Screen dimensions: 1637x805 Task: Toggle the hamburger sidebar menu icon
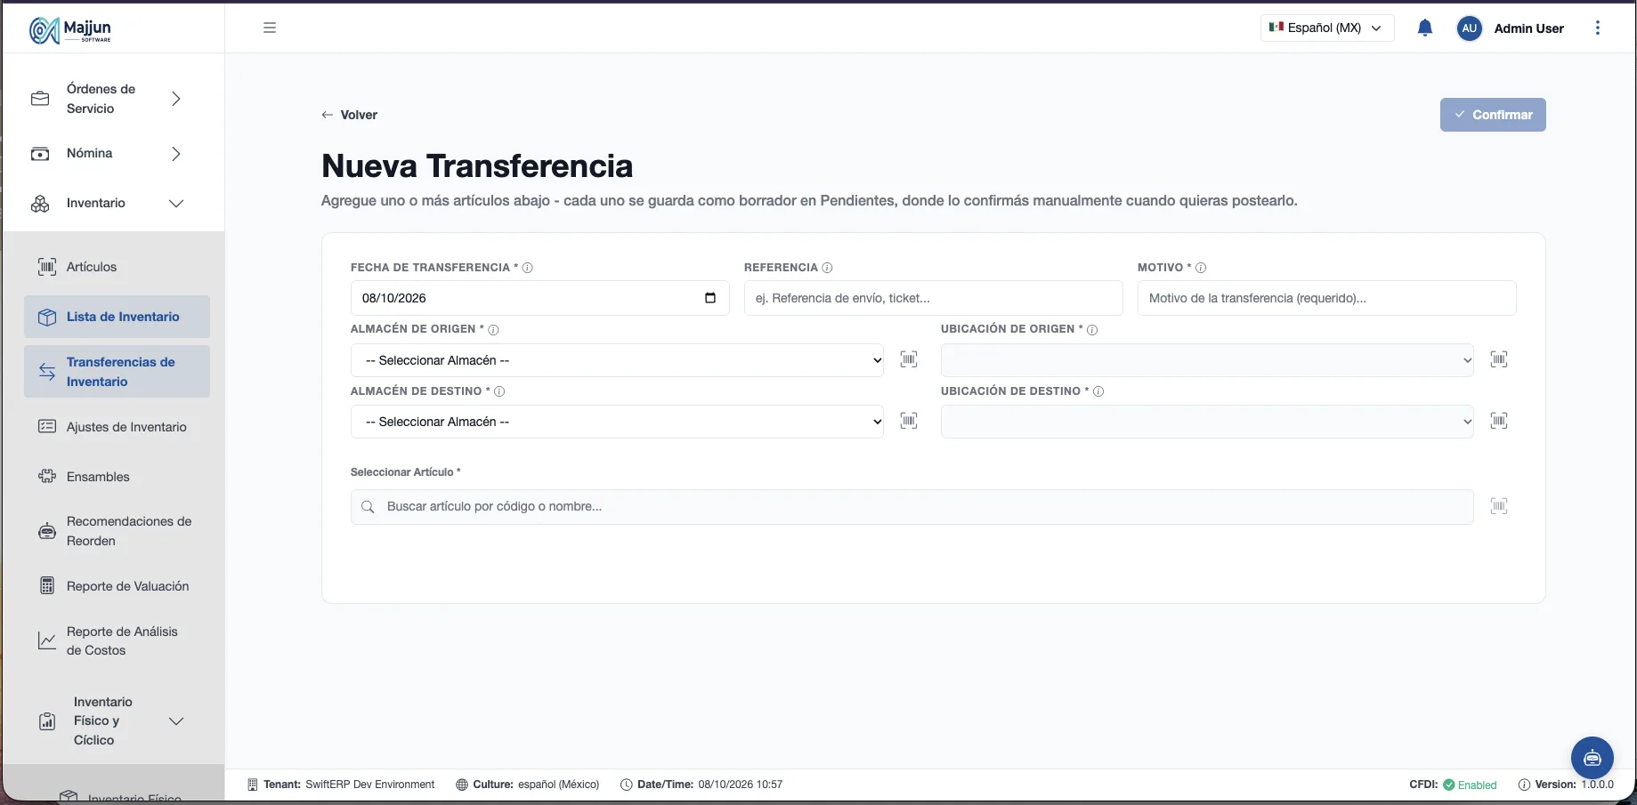[270, 28]
